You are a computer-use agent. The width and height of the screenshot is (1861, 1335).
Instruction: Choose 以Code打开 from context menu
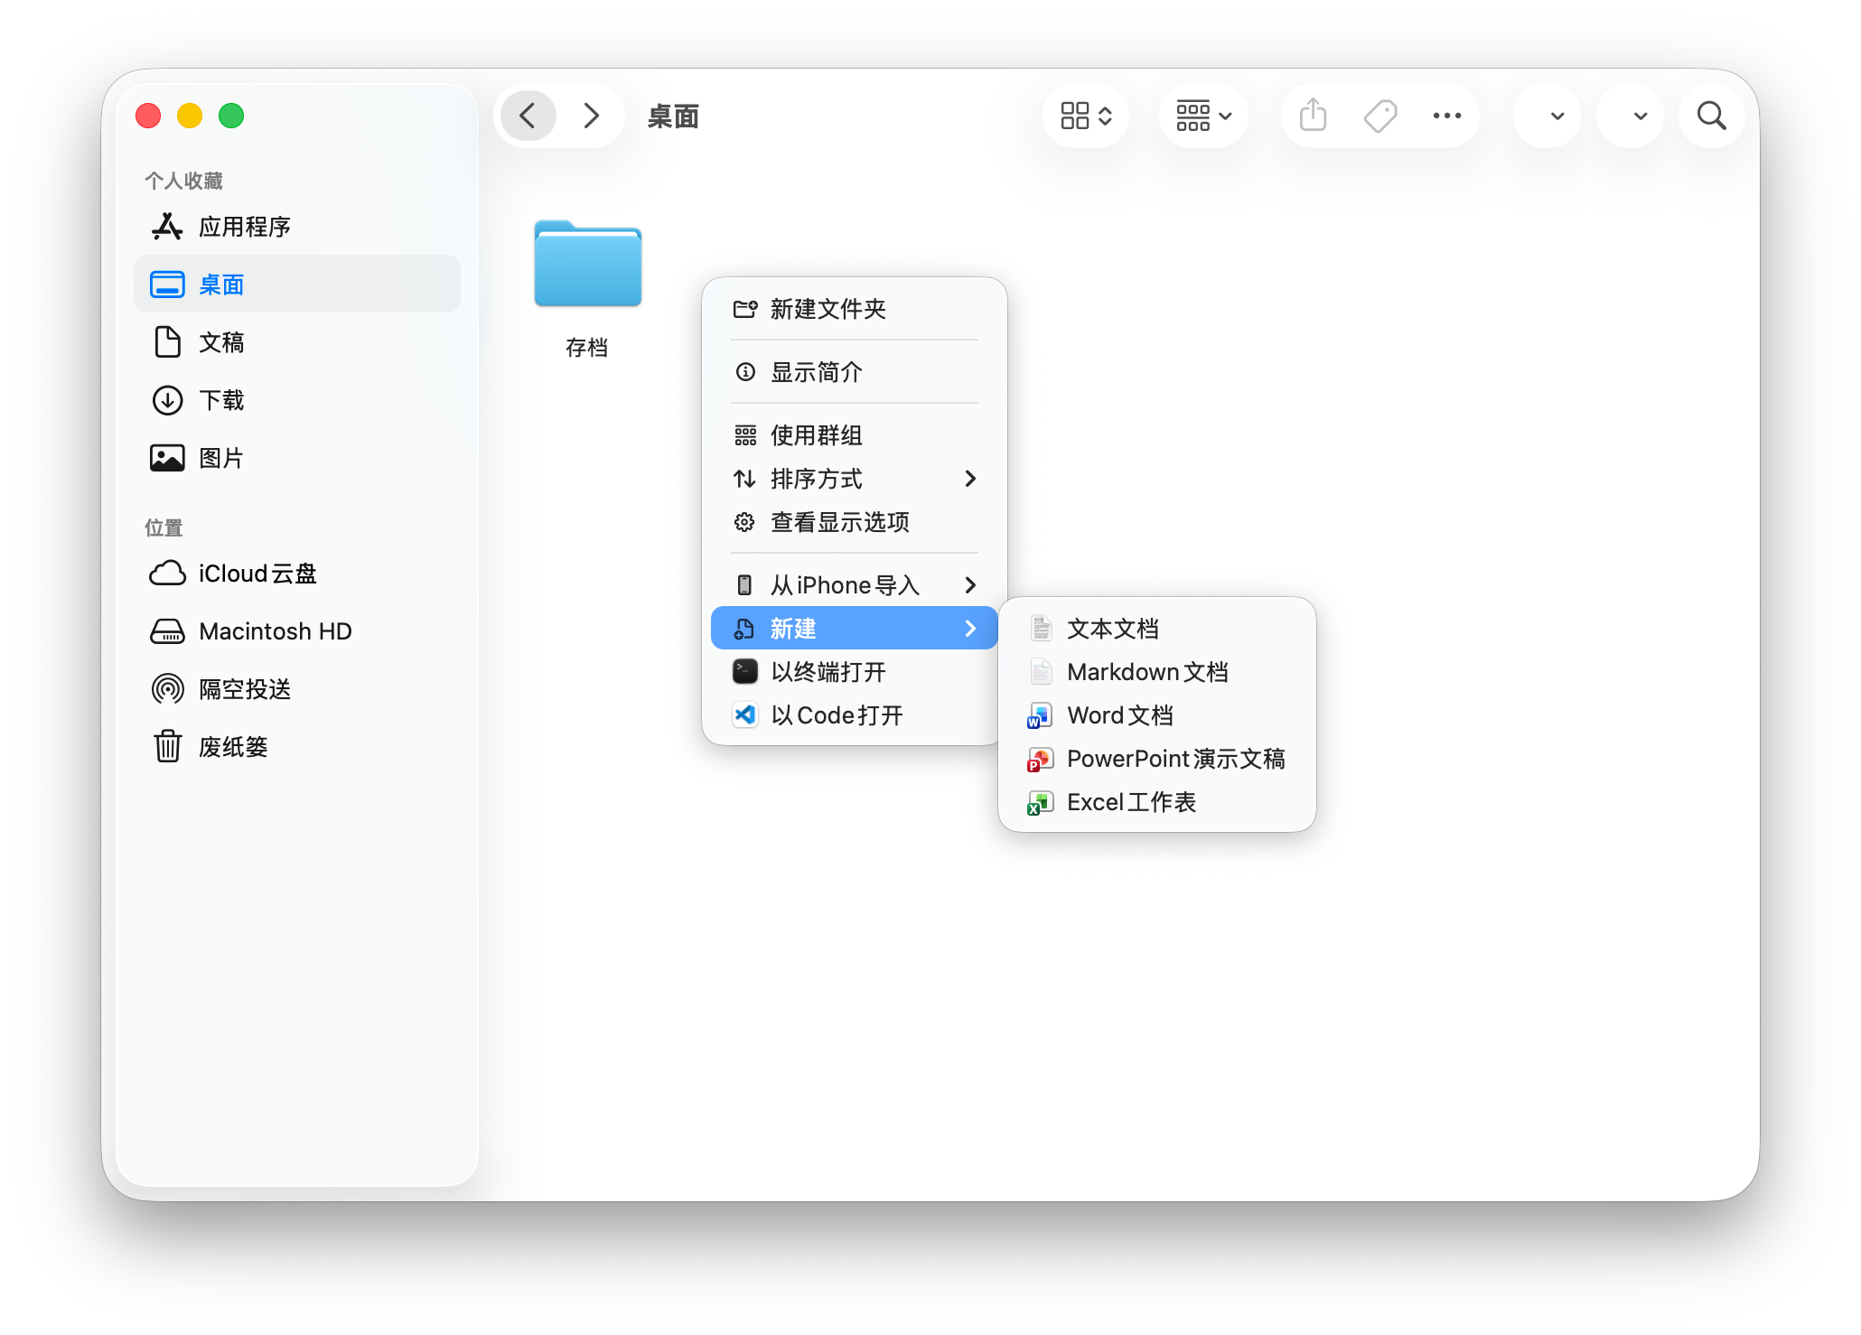[855, 715]
